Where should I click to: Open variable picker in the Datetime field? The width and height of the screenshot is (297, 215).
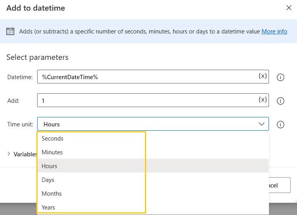(x=263, y=76)
